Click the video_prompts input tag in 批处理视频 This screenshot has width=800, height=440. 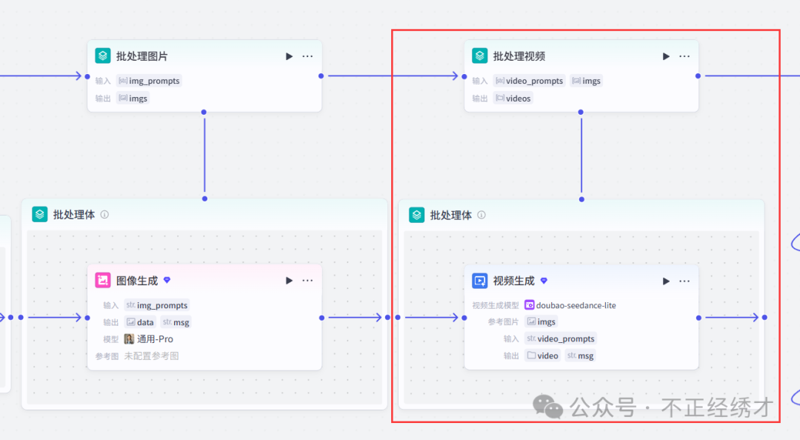point(530,81)
